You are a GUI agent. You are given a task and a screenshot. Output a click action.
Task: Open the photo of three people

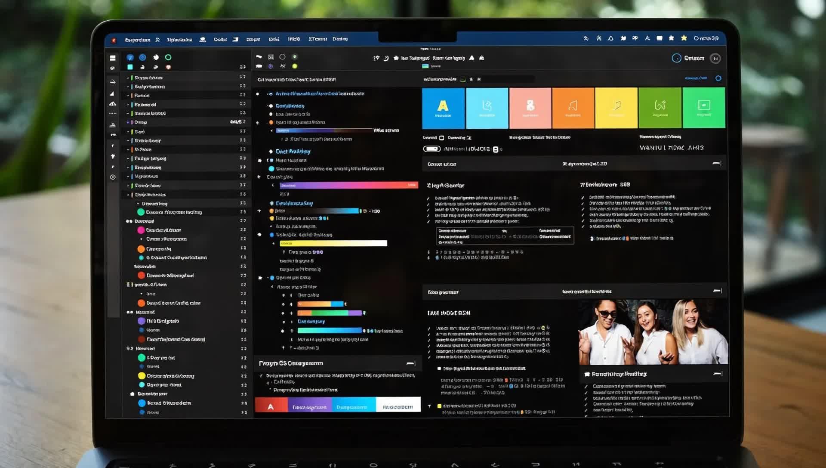[x=653, y=332]
